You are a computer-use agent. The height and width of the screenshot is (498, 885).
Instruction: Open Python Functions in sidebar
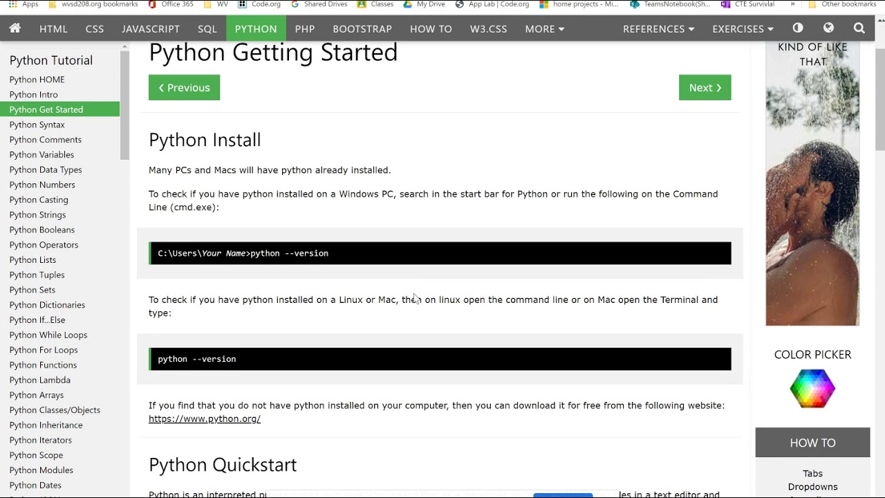tap(43, 365)
